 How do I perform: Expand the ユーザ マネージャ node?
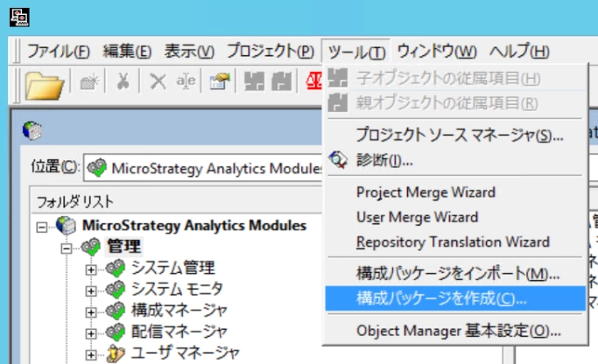tap(91, 355)
